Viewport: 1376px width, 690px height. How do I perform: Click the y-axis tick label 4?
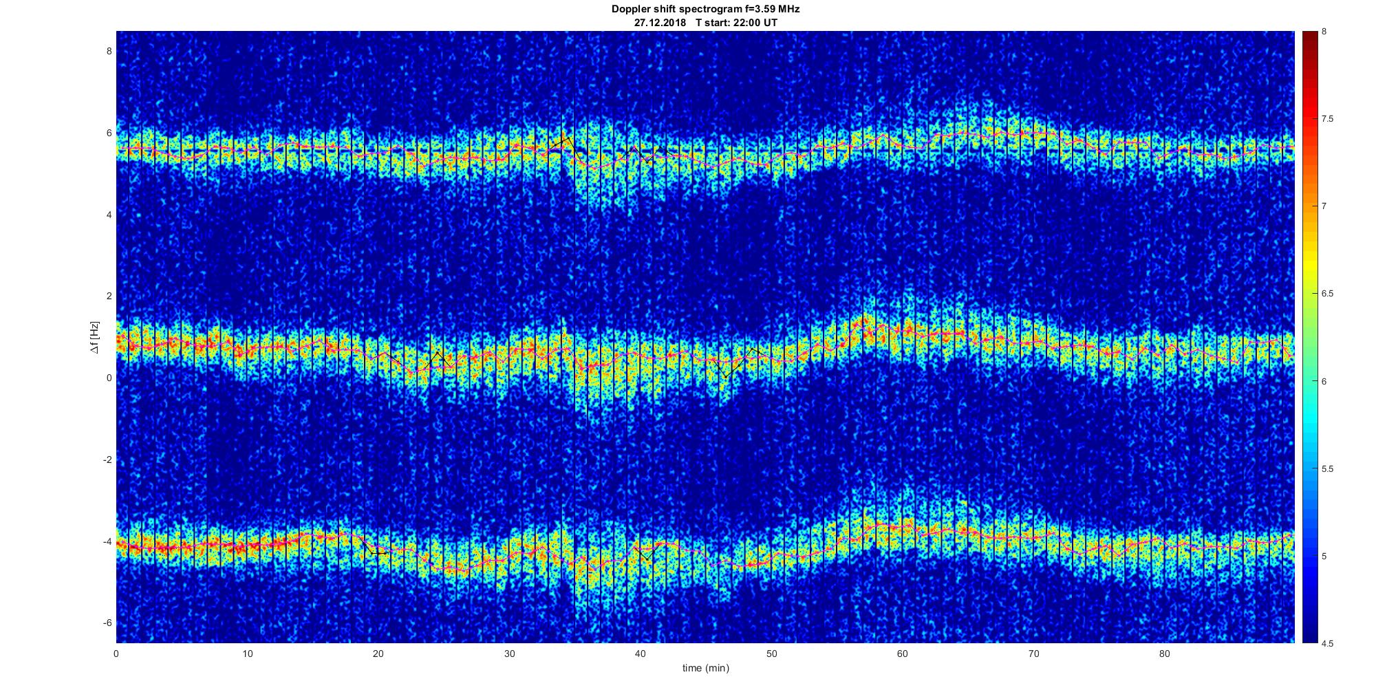click(109, 215)
